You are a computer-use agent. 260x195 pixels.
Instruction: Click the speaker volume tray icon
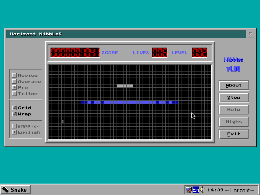point(203,190)
